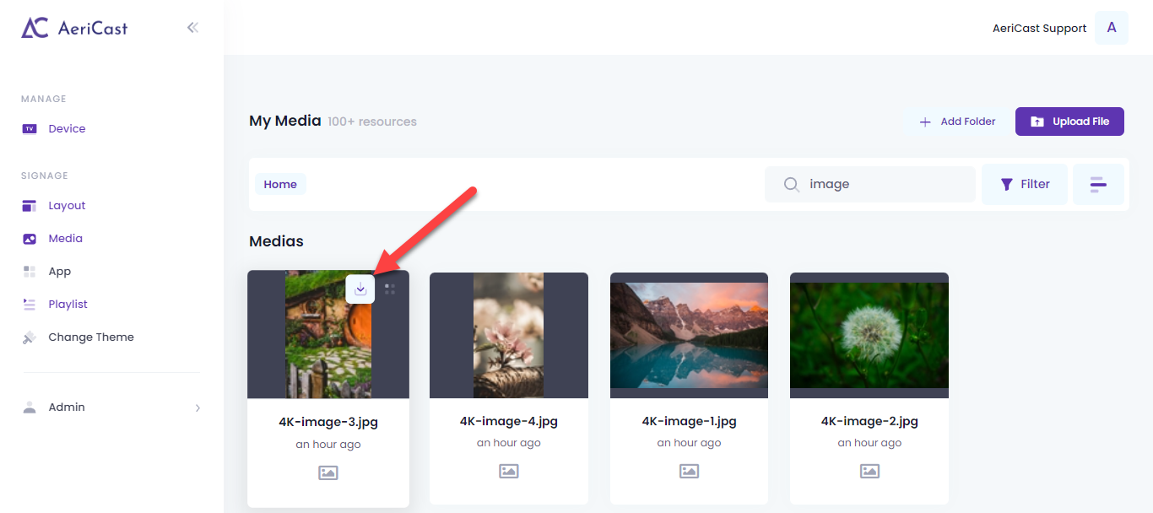Collapse the sidebar with double chevron
Screen dimensions: 1153x513
point(192,28)
